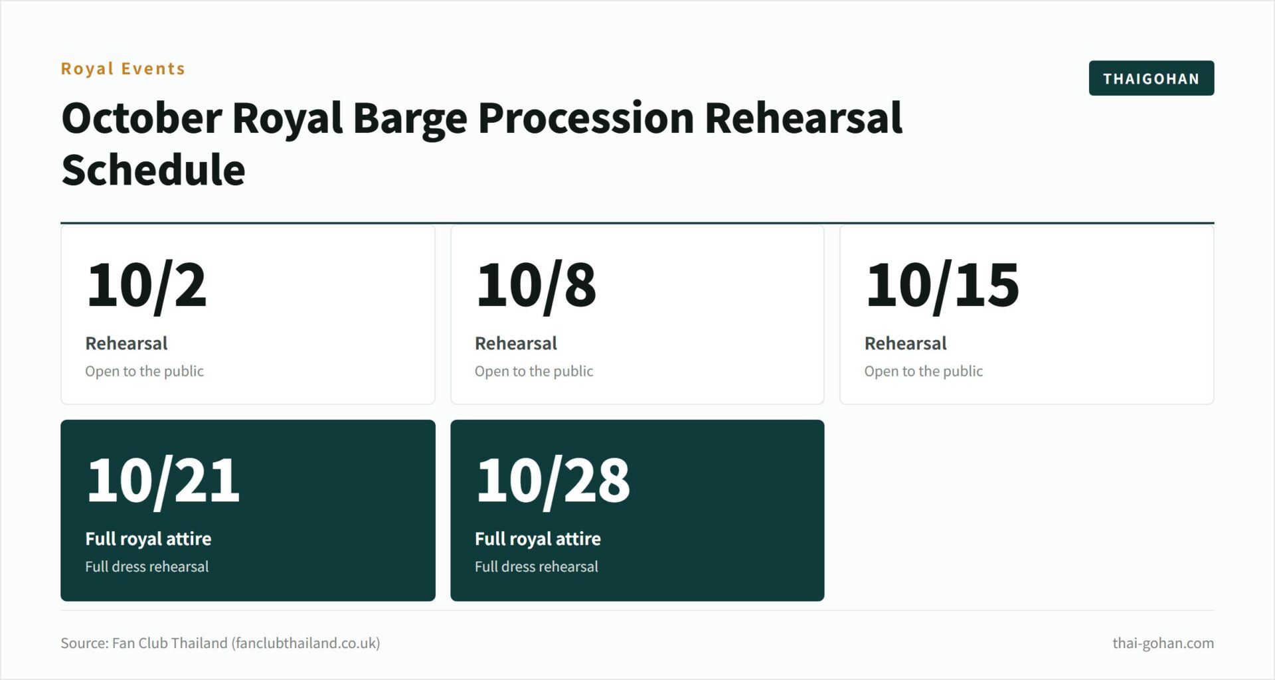Select the 'Royal Events' category label
The width and height of the screenshot is (1275, 680).
[x=123, y=69]
